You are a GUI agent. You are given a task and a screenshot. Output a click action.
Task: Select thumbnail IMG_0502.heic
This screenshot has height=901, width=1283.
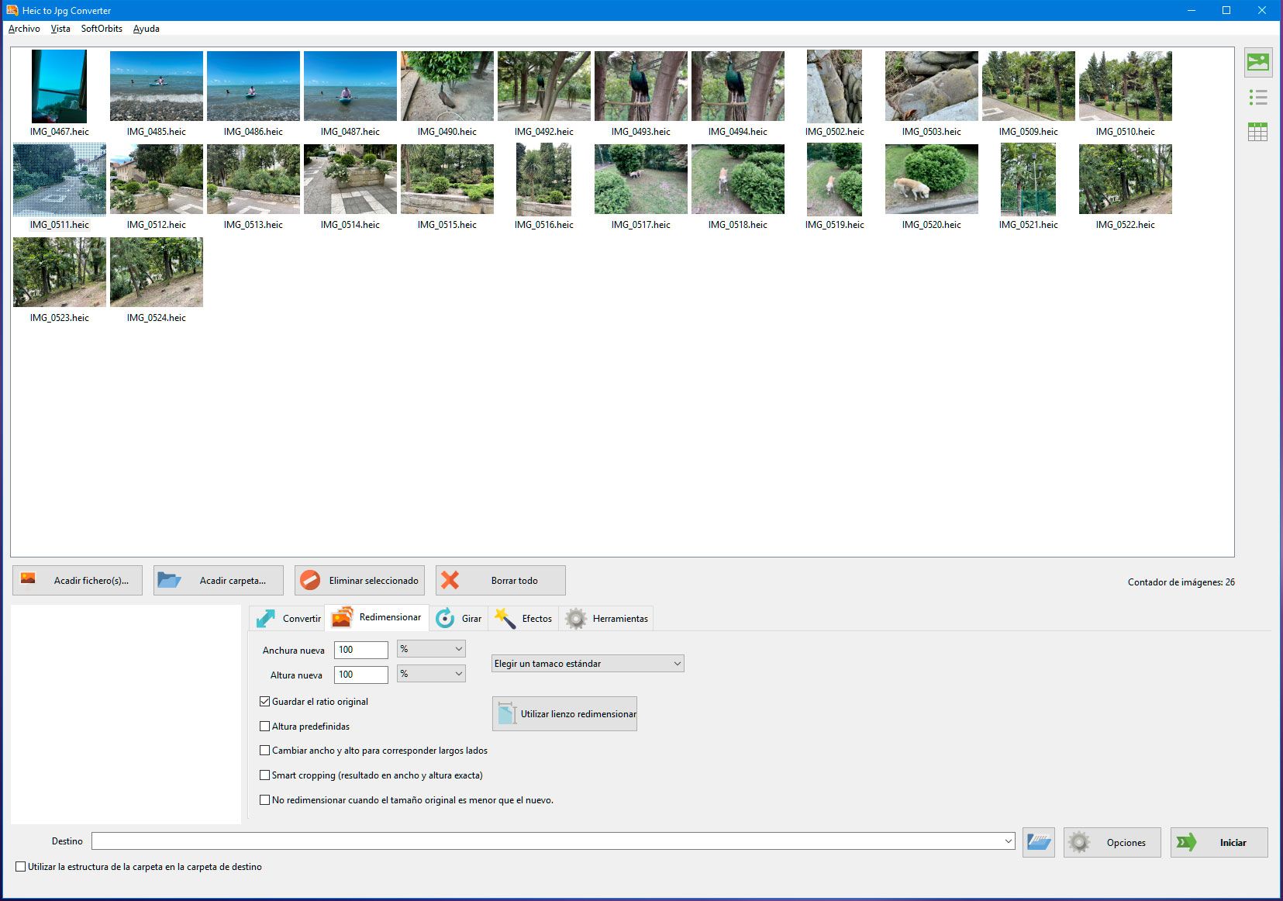point(834,86)
